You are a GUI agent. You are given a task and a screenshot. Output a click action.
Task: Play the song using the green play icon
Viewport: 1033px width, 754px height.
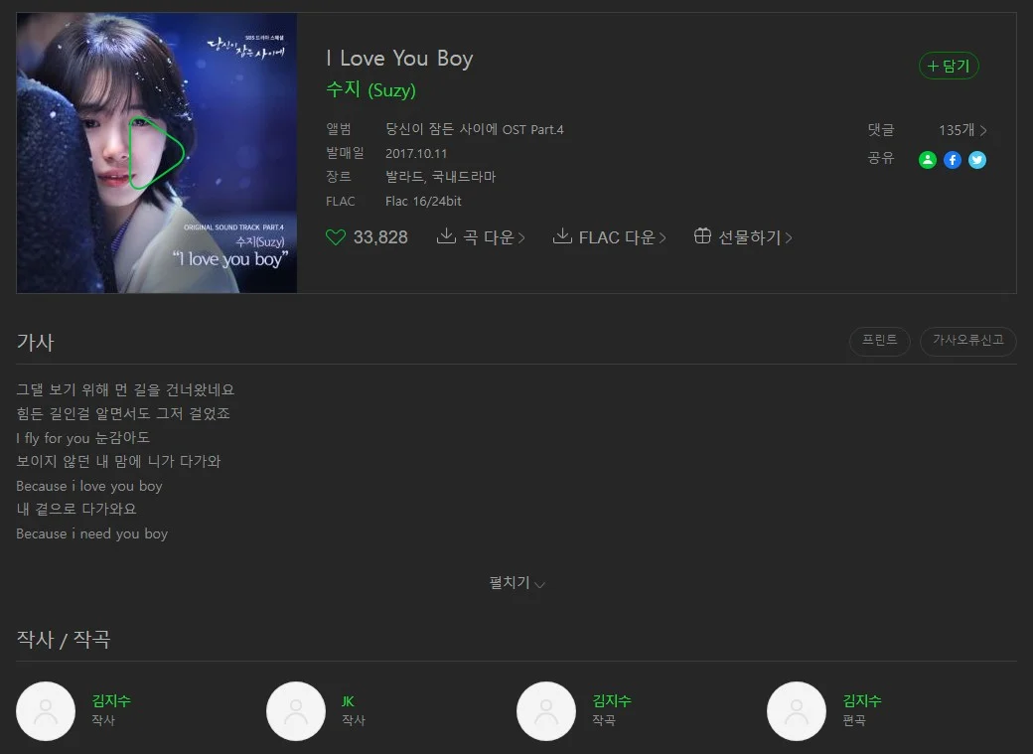pyautogui.click(x=156, y=153)
